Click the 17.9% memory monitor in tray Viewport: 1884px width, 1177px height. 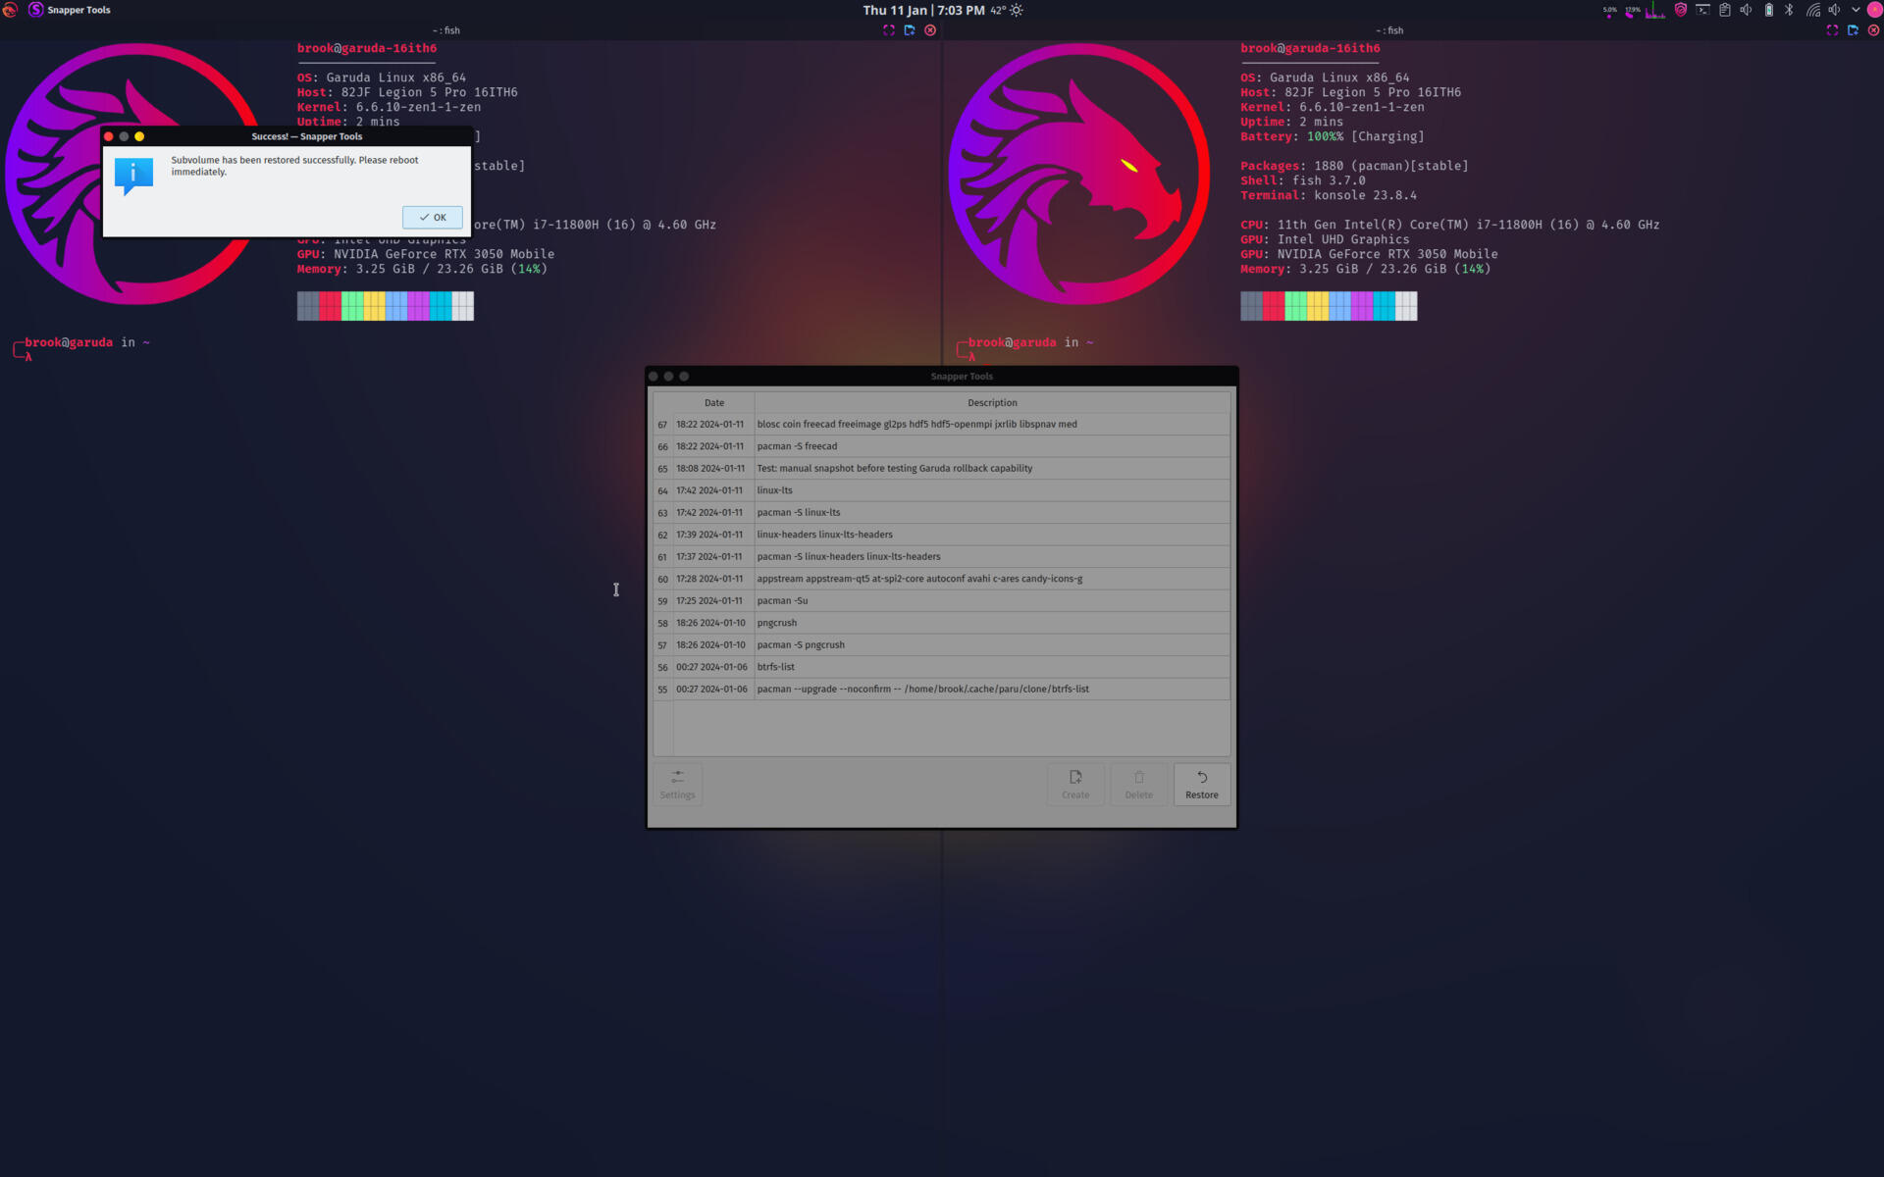pyautogui.click(x=1632, y=10)
